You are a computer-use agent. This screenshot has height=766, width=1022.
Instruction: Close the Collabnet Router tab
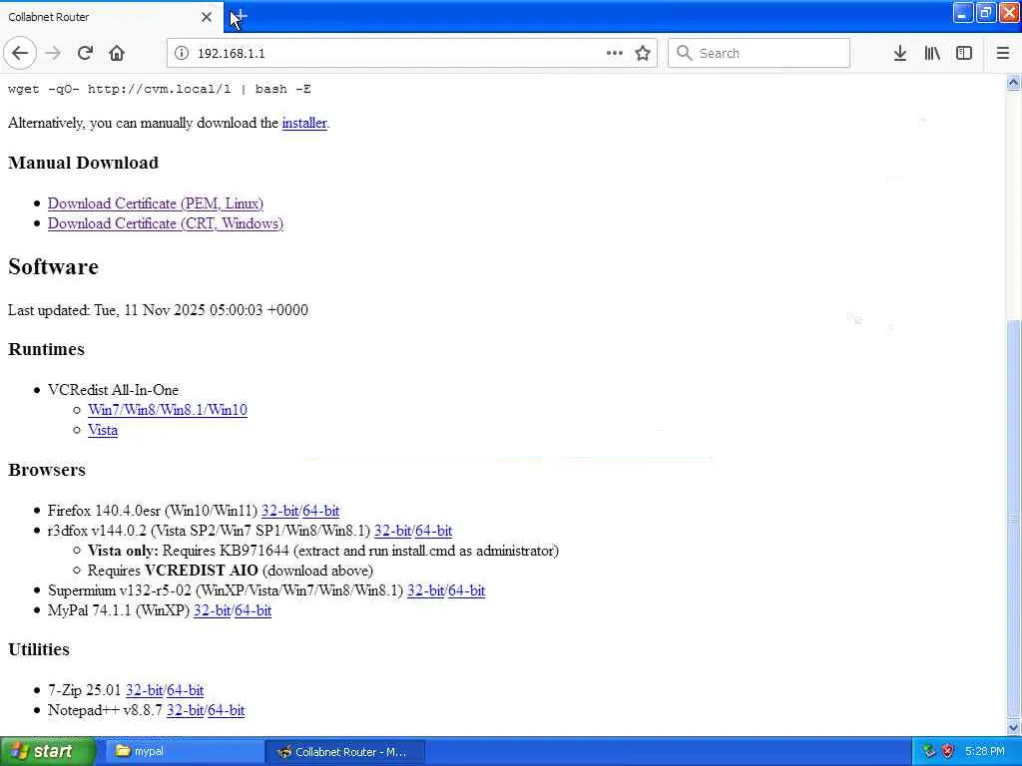tap(207, 17)
